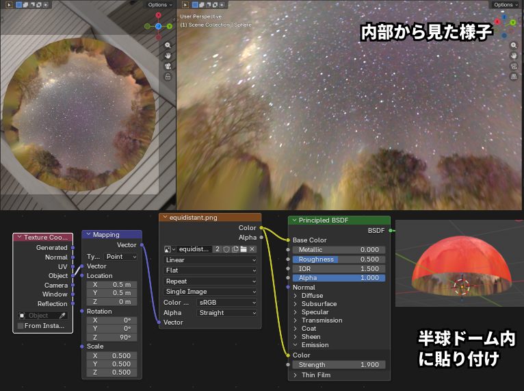Click the camera lock icon in the left viewport

click(168, 77)
